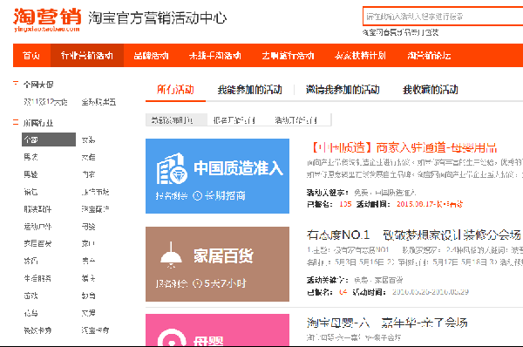Sort by 报名开始时间
The width and height of the screenshot is (523, 347).
click(234, 120)
